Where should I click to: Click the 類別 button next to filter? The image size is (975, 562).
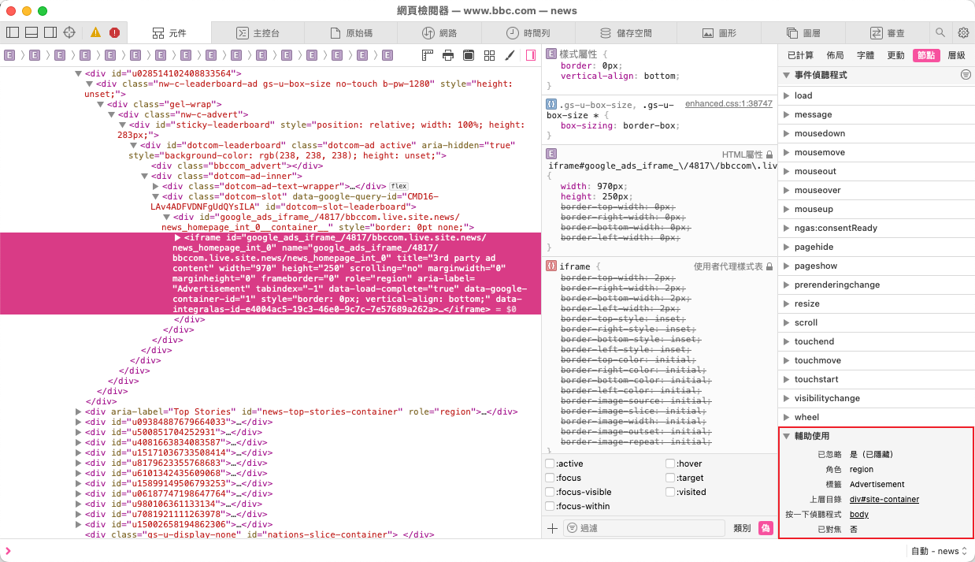click(742, 528)
